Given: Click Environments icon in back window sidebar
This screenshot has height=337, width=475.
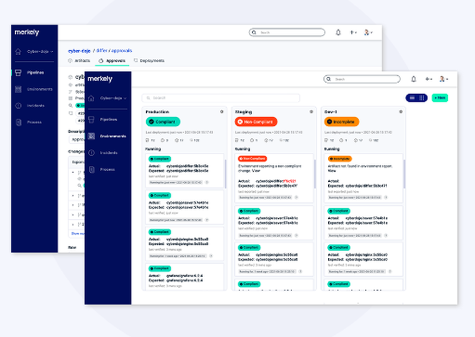Looking at the screenshot, I should [x=18, y=89].
